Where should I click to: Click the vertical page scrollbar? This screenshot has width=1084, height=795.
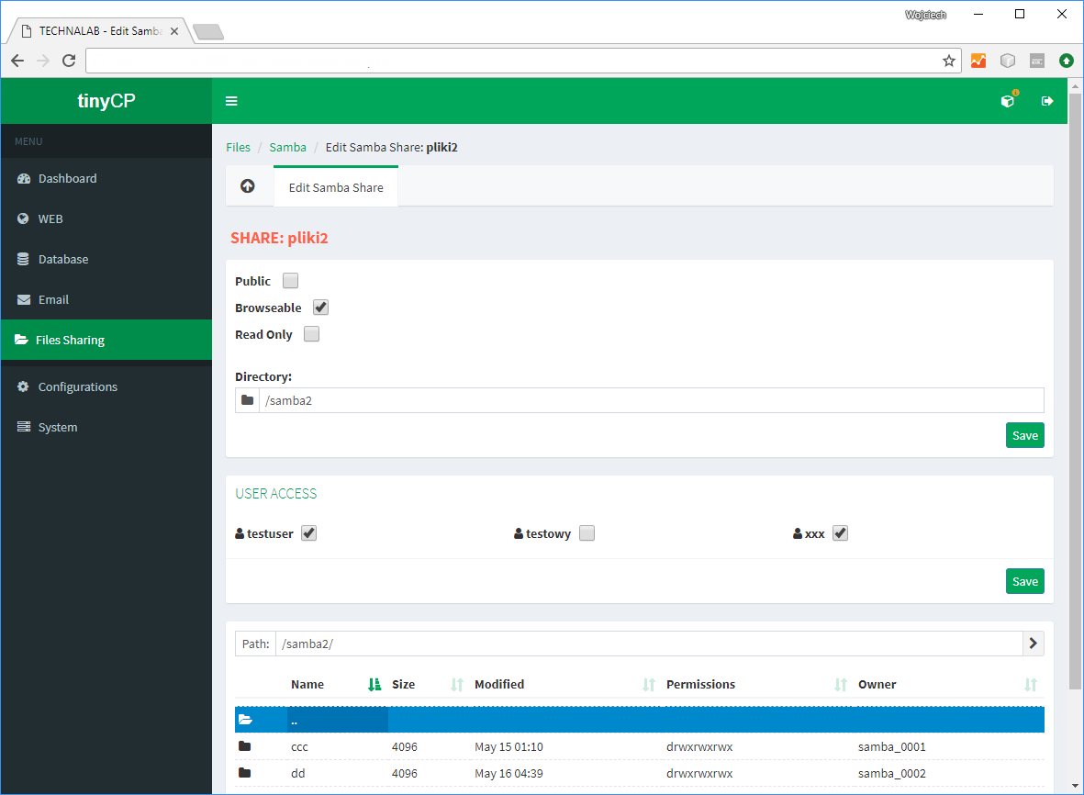pyautogui.click(x=1074, y=390)
